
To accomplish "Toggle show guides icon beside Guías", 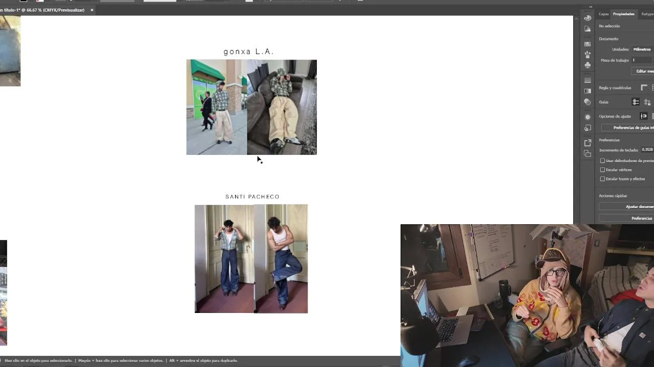I will point(636,102).
